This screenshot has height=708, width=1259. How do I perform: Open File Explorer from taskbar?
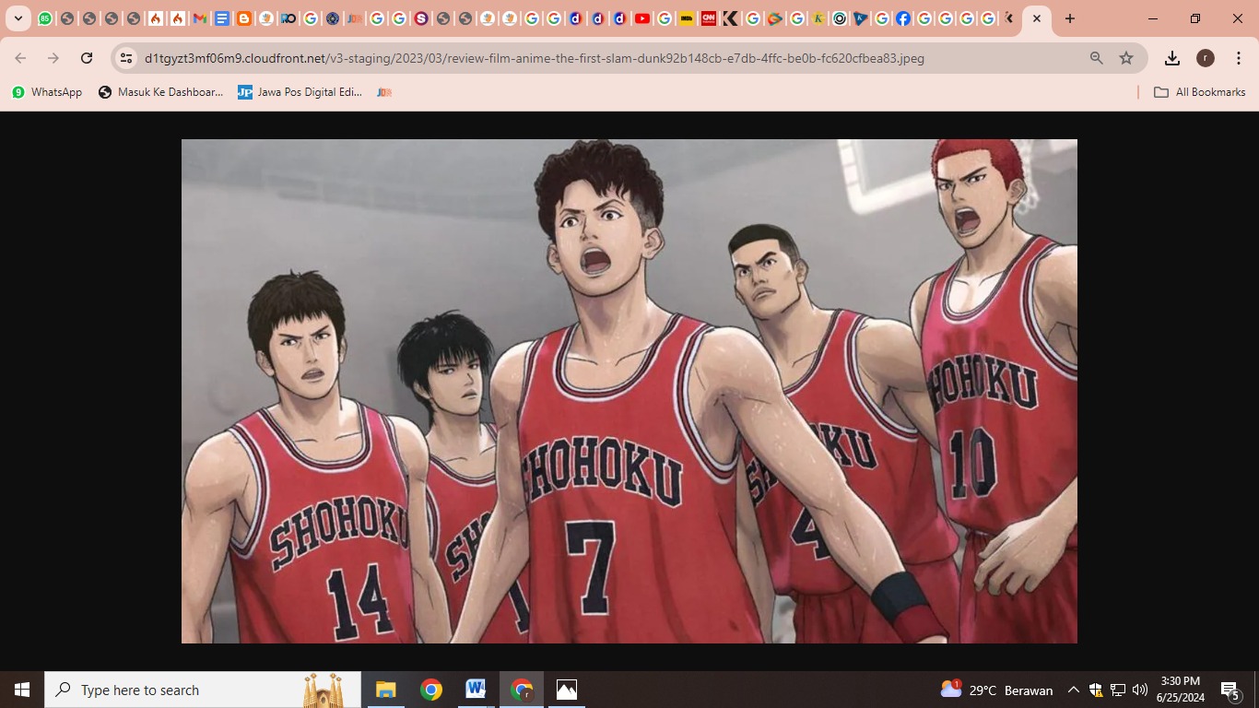pyautogui.click(x=385, y=690)
